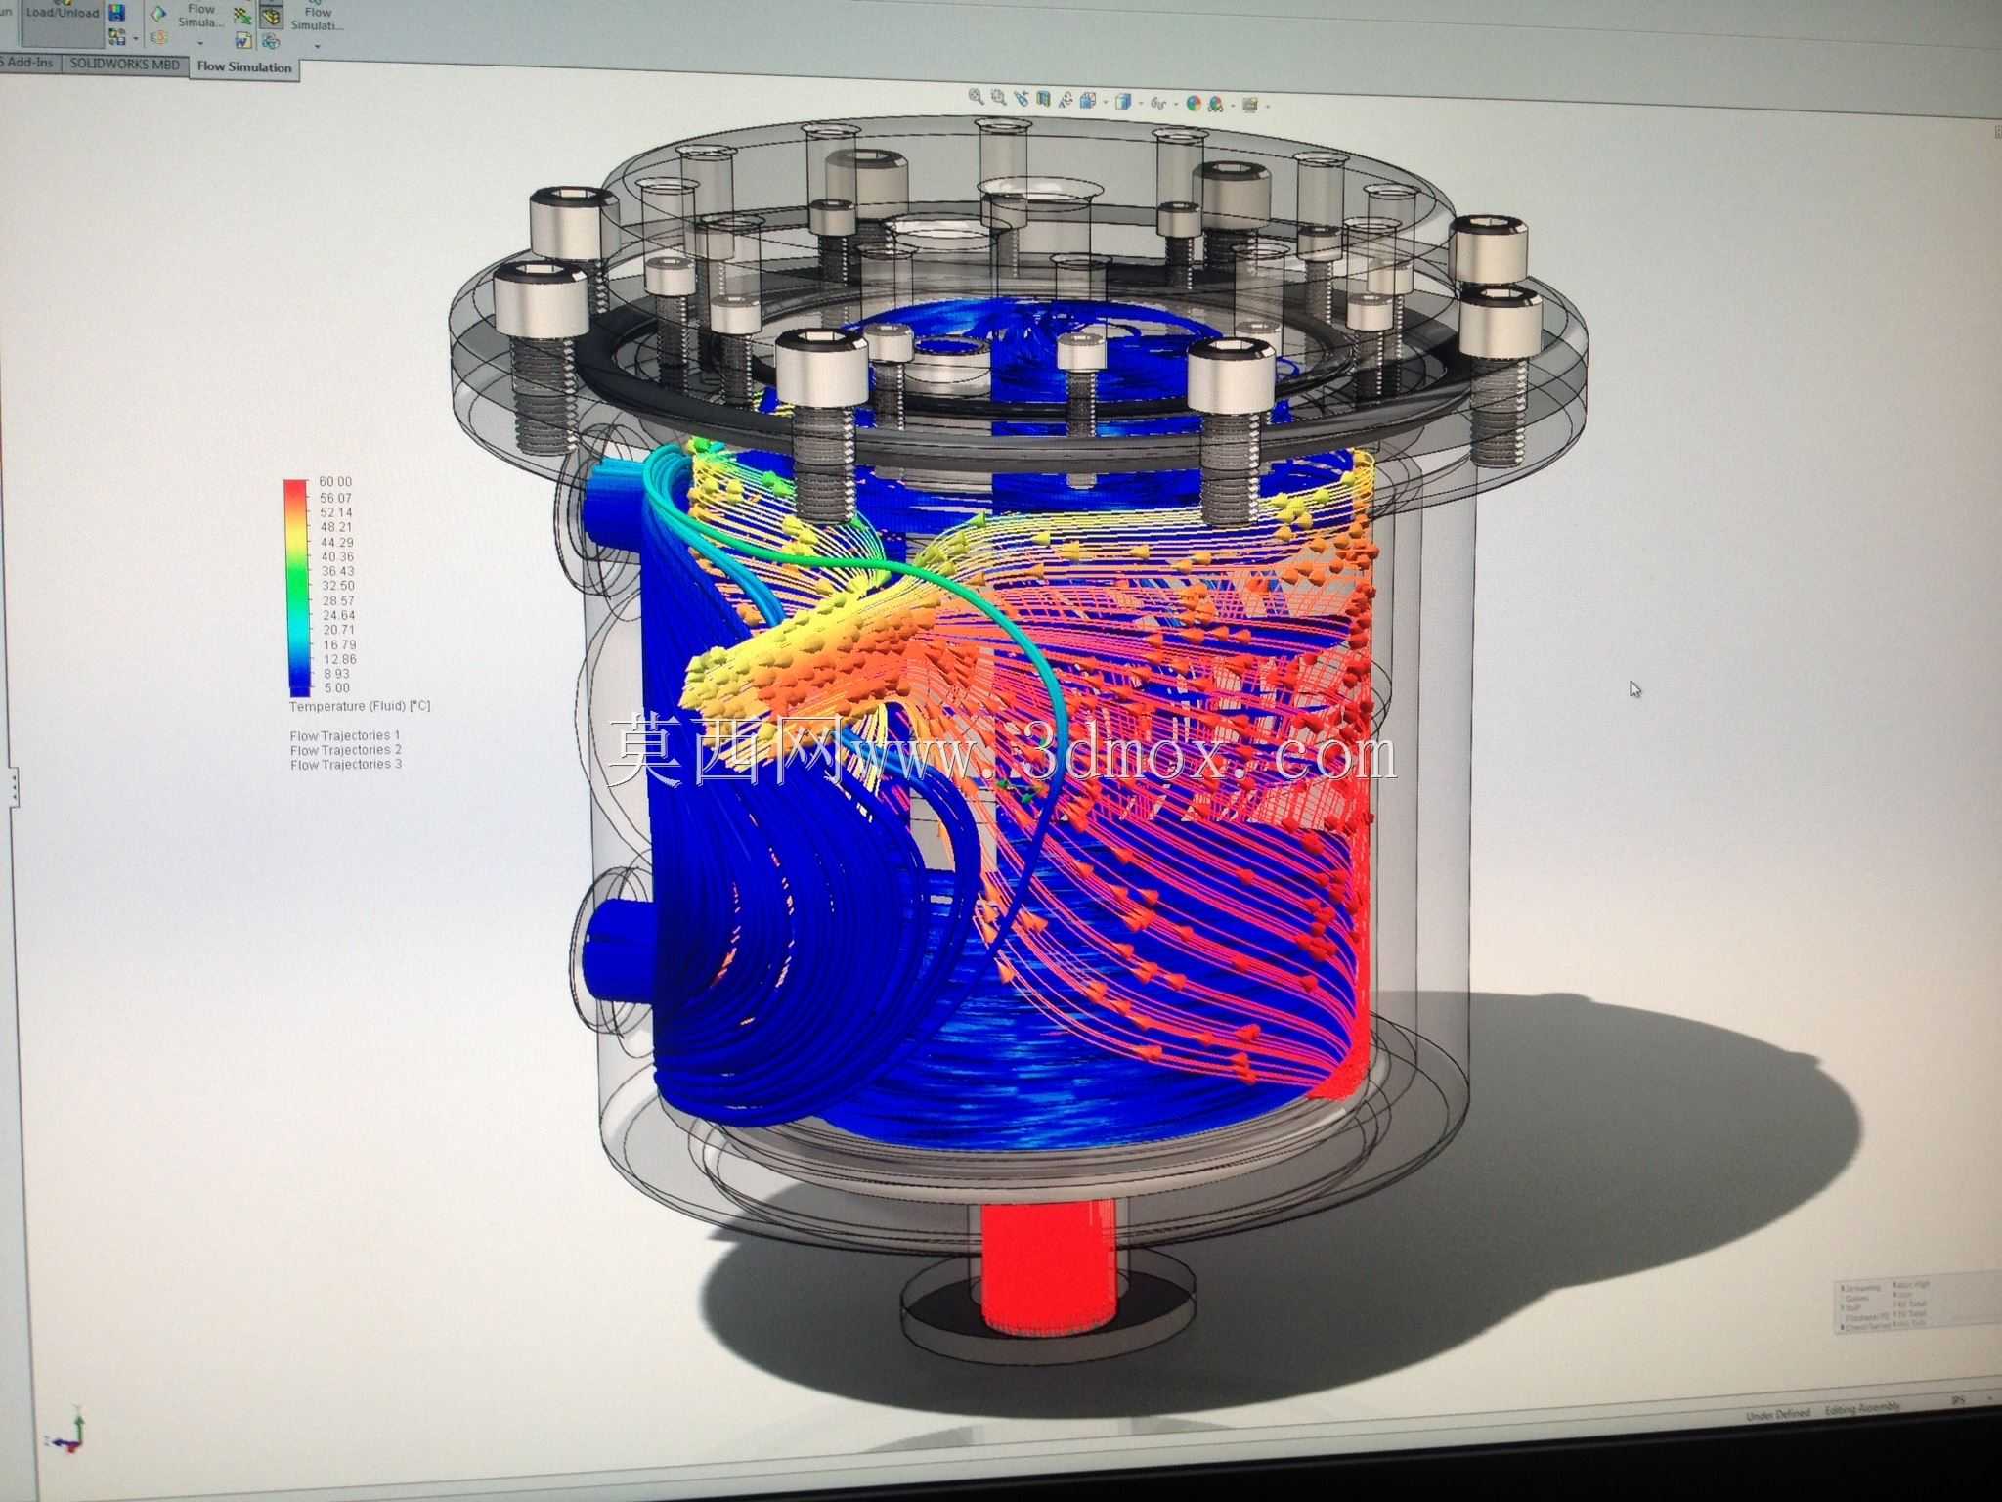Click the Word report icon
2002x1502 pixels.
pos(243,41)
